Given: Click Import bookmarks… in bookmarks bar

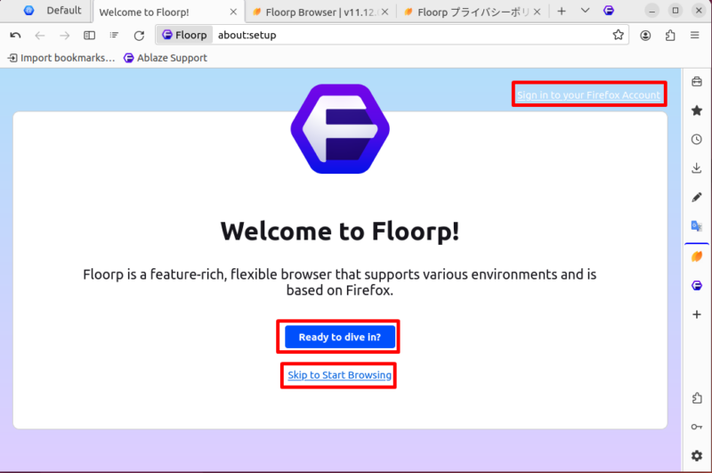Looking at the screenshot, I should click(61, 58).
